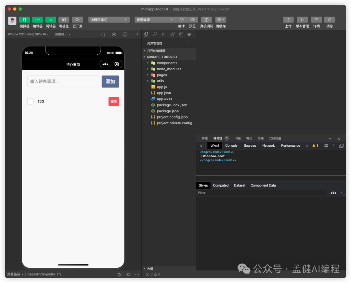Open the extensions icon in editor sidebar
The height and width of the screenshot is (283, 351).
(172, 34)
